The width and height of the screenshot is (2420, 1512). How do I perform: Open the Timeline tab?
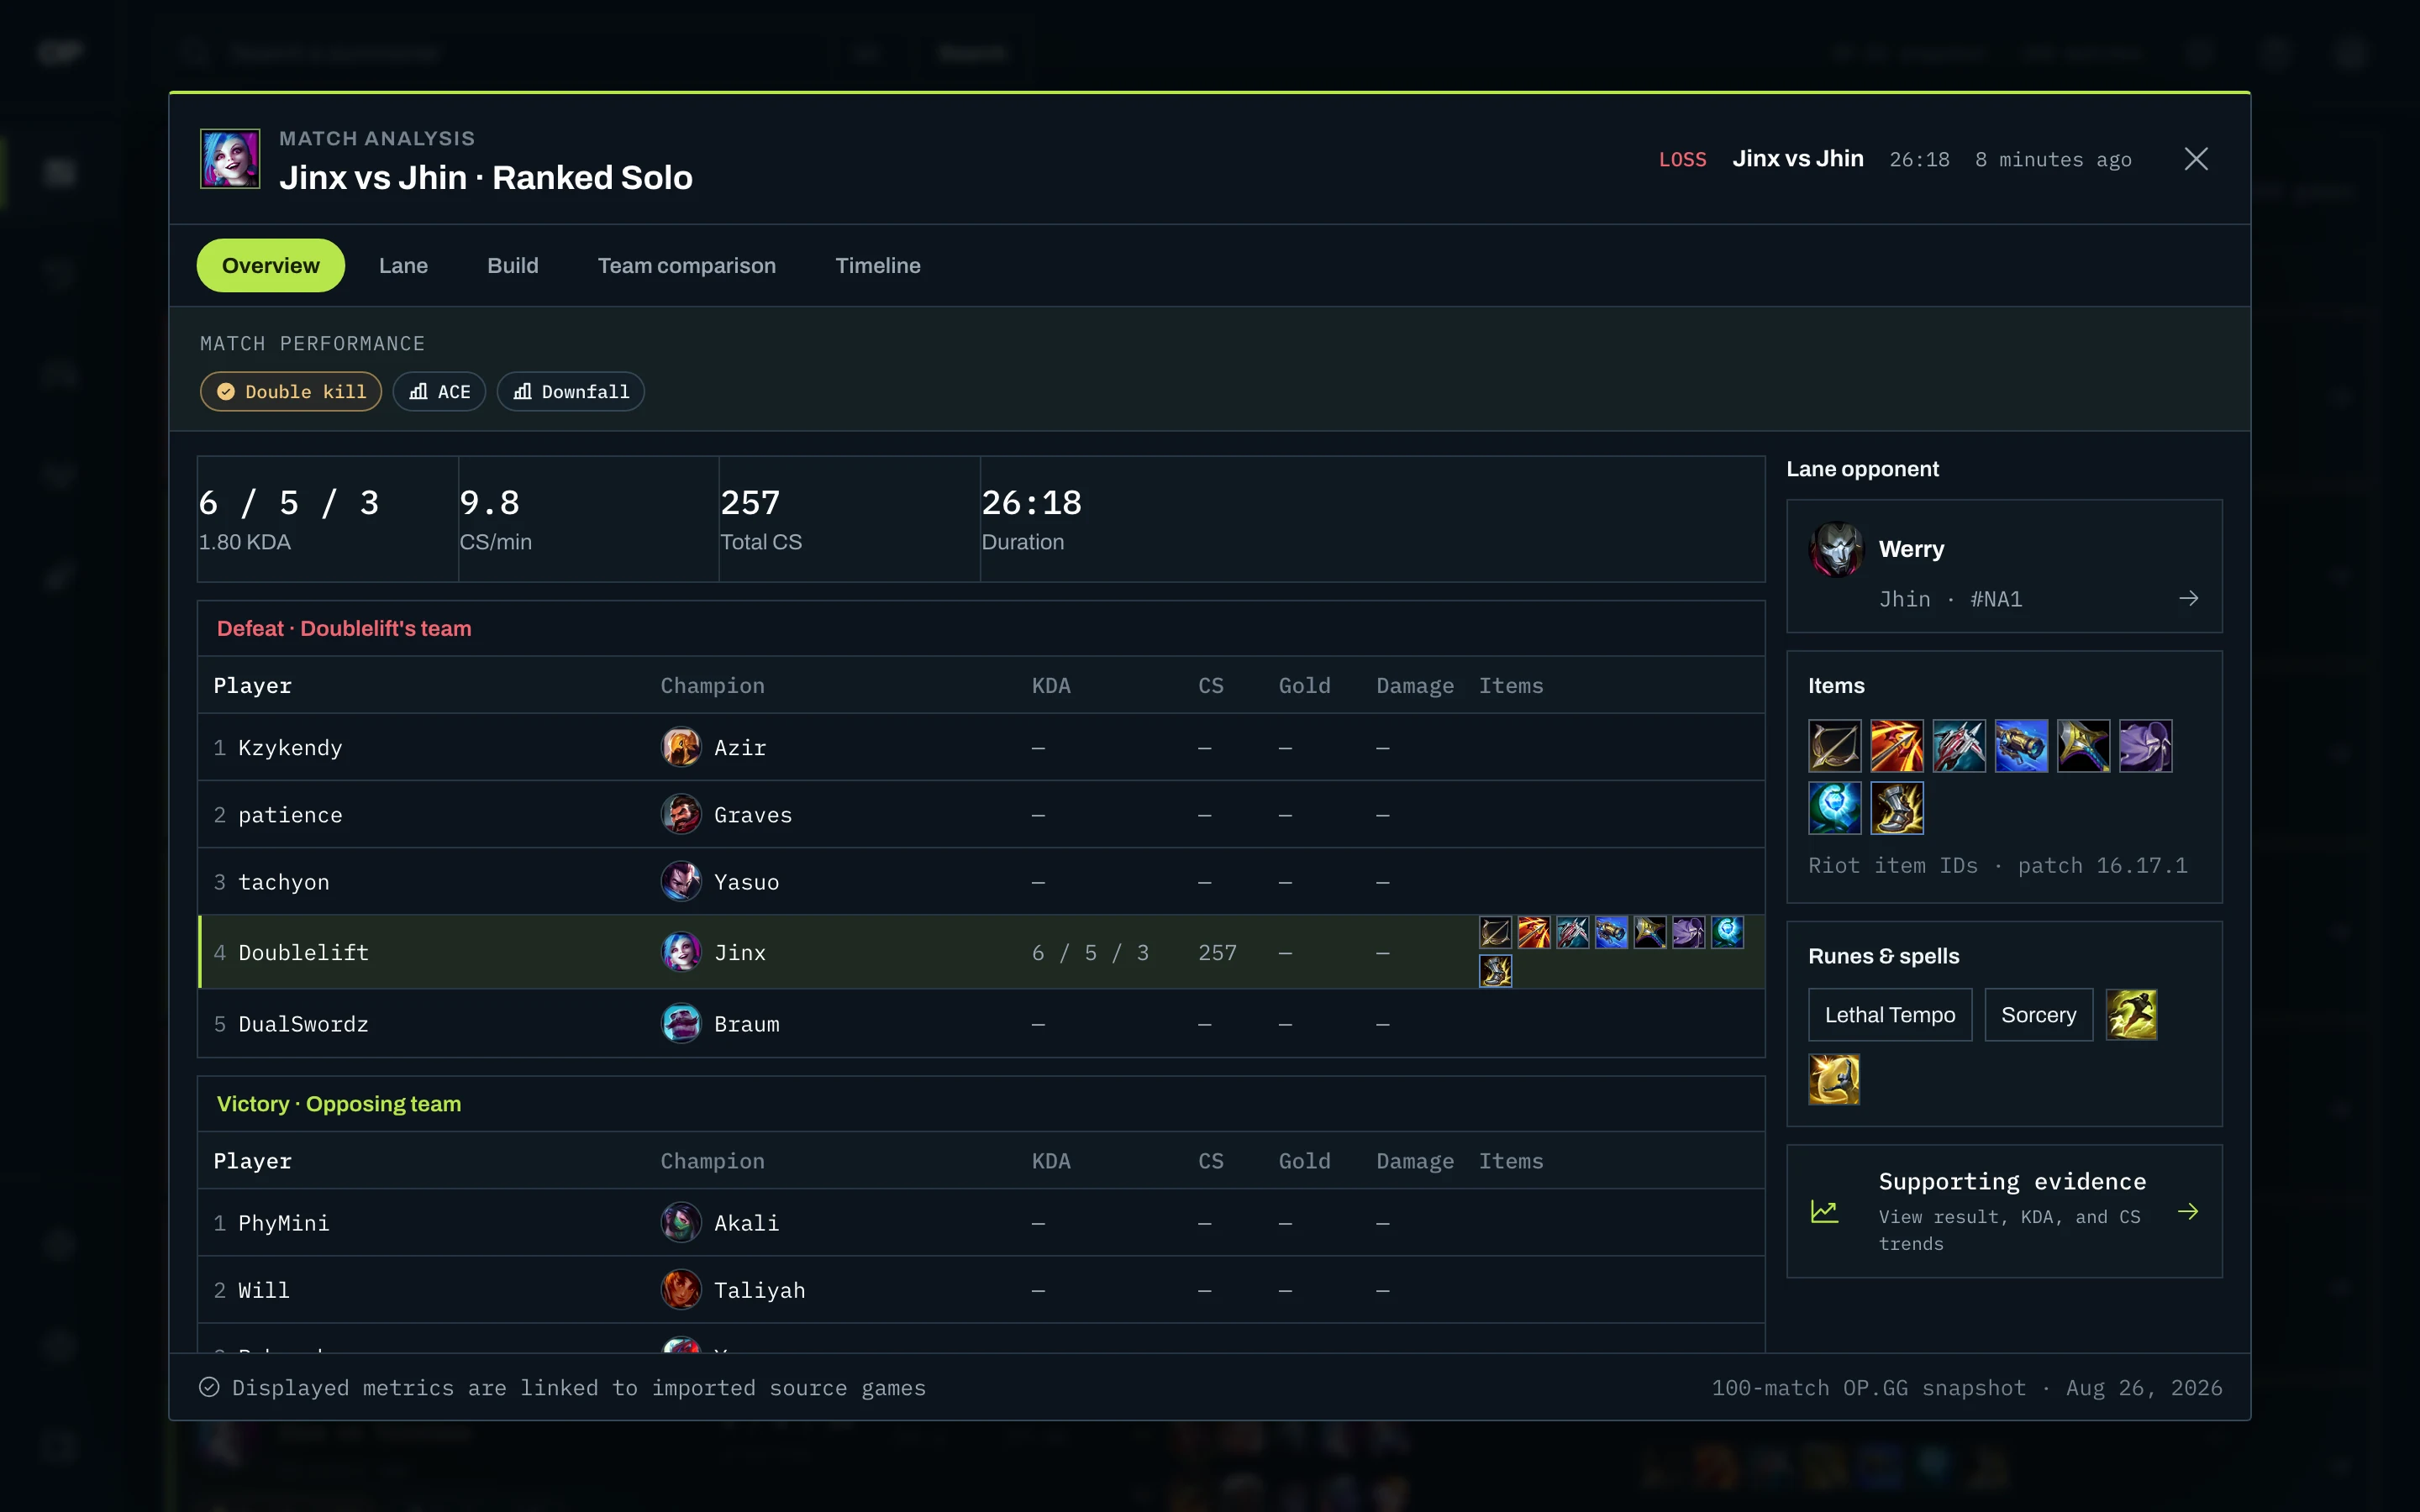877,265
